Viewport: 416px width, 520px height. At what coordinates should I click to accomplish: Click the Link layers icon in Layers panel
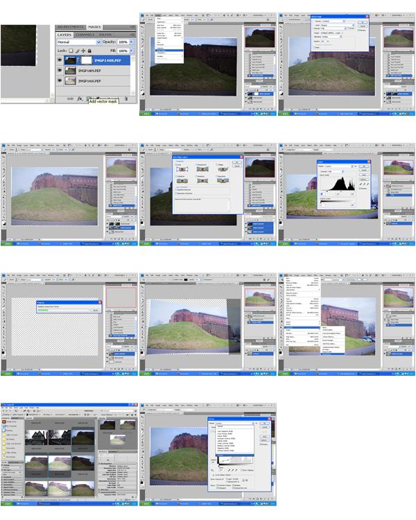pyautogui.click(x=70, y=99)
